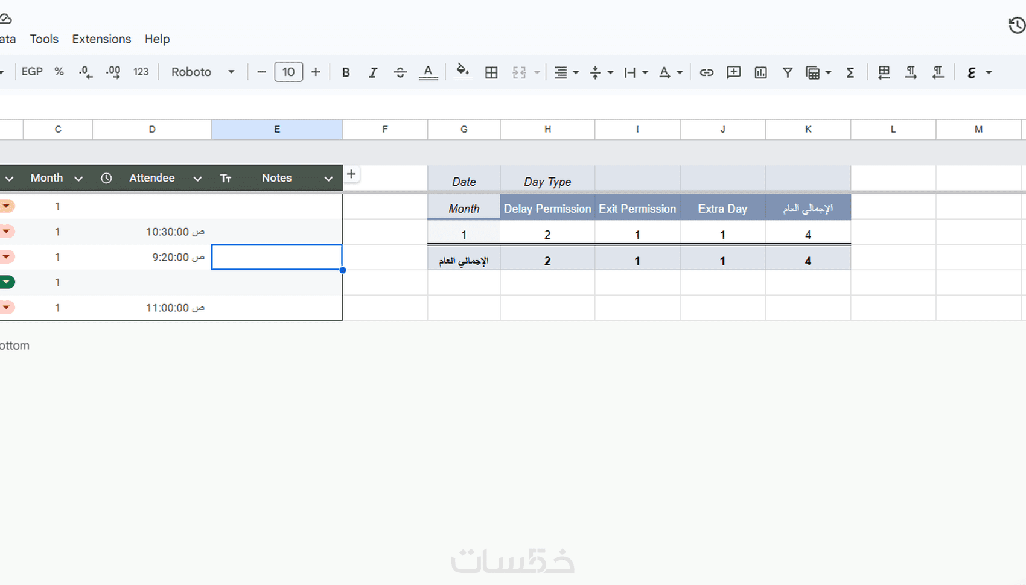Screen dimensions: 1026x585
Task: Toggle italic formatting
Action: (373, 72)
